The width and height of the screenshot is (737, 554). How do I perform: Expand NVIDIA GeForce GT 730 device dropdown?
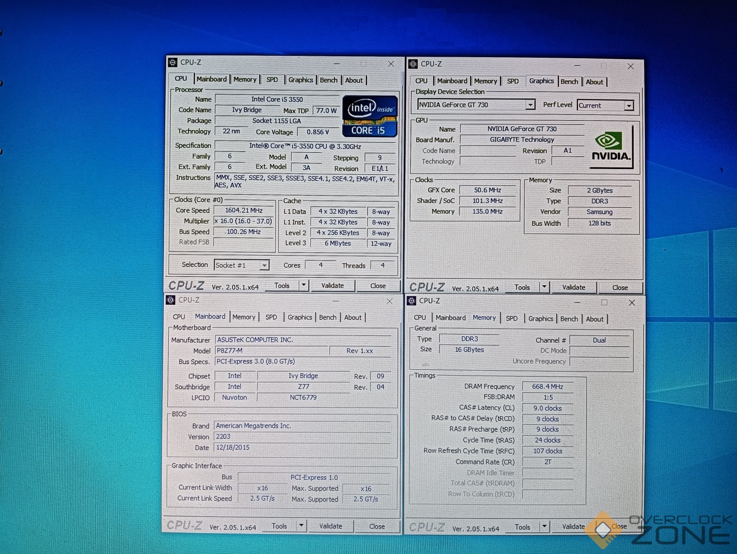pyautogui.click(x=530, y=105)
